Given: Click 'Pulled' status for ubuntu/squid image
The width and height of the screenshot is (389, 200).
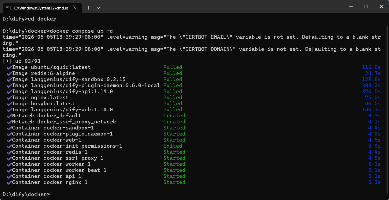Looking at the screenshot, I should tap(173, 67).
